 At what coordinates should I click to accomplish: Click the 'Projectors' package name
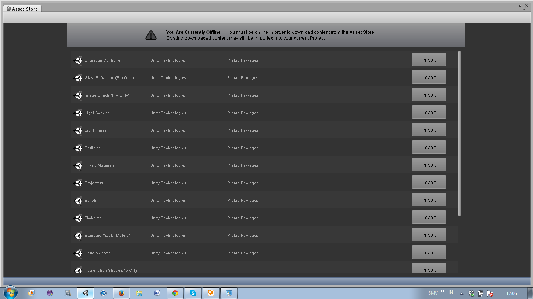click(94, 183)
